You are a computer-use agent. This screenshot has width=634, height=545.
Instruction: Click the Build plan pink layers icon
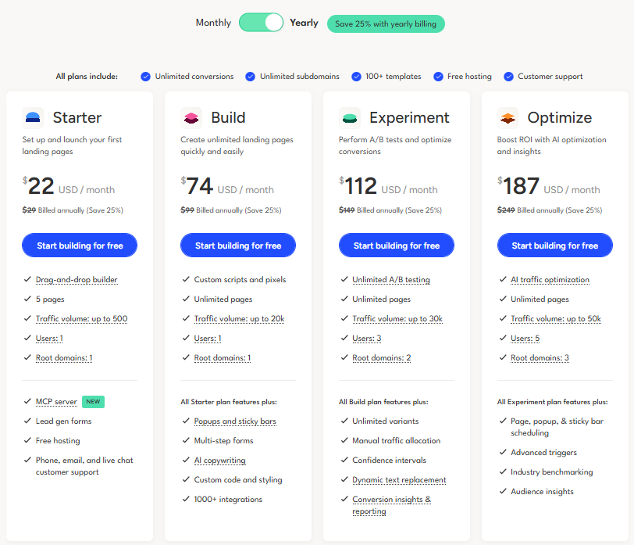[191, 117]
